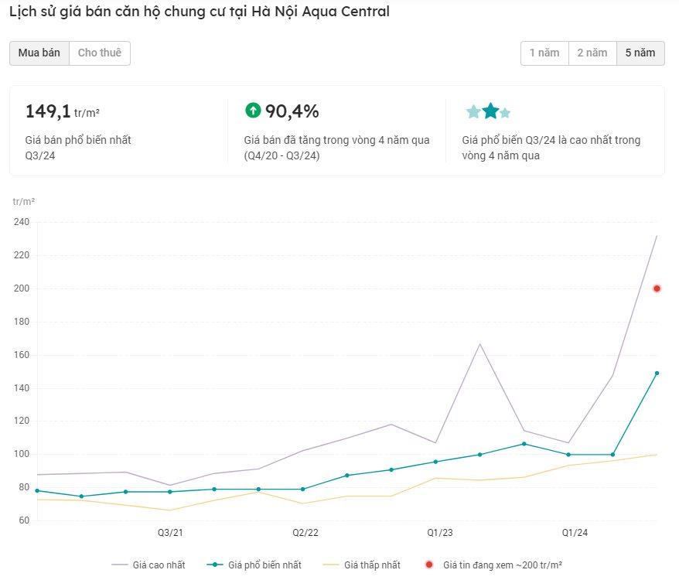This screenshot has height=580, width=679.
Task: Click the three-star rating icon
Action: click(488, 111)
